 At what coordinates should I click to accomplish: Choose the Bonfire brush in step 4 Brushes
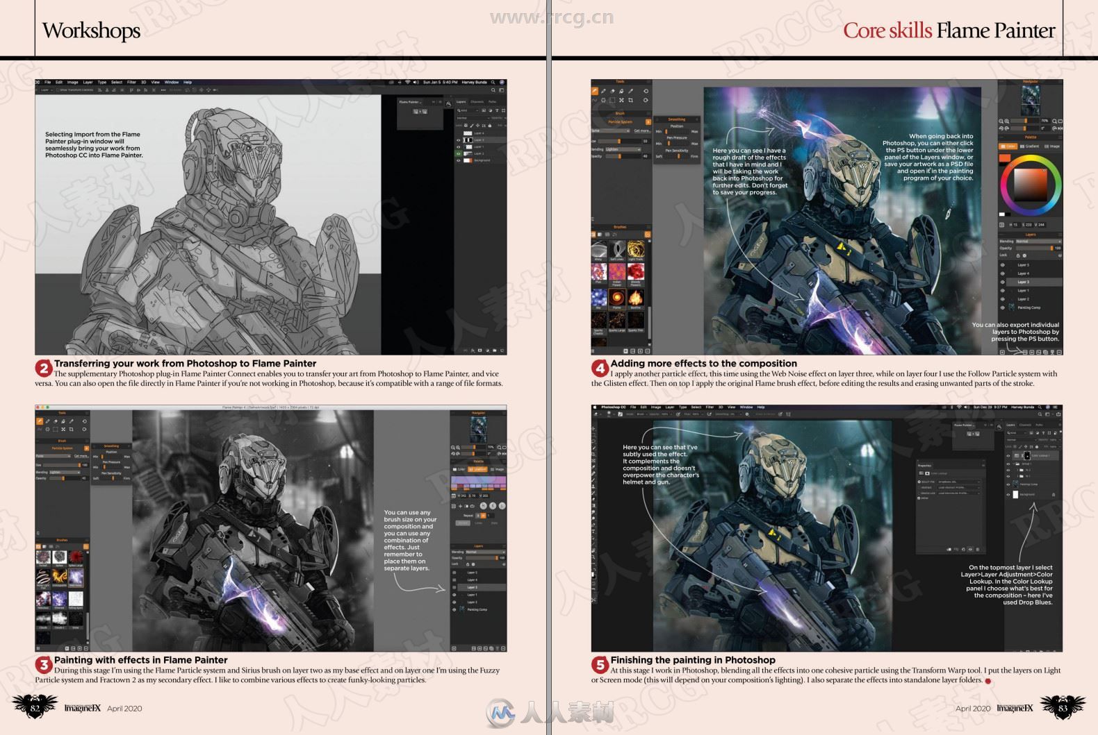coord(636,299)
